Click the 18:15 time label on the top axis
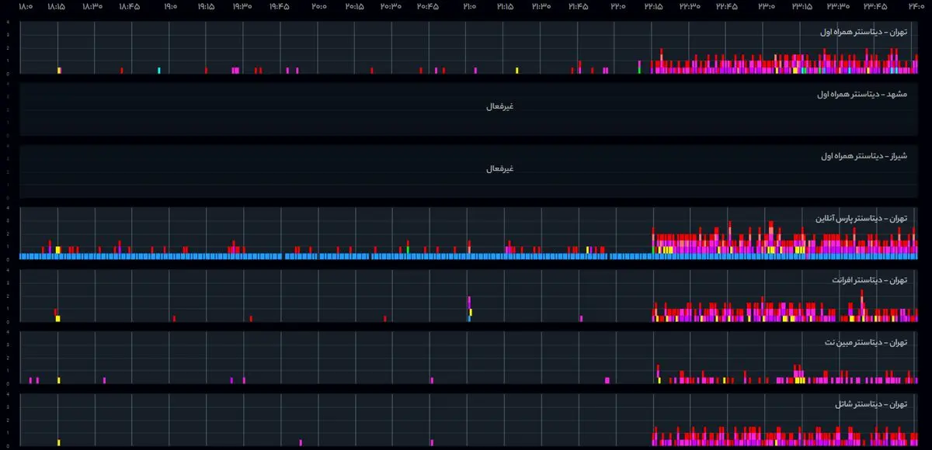932x450 pixels. 55,6
